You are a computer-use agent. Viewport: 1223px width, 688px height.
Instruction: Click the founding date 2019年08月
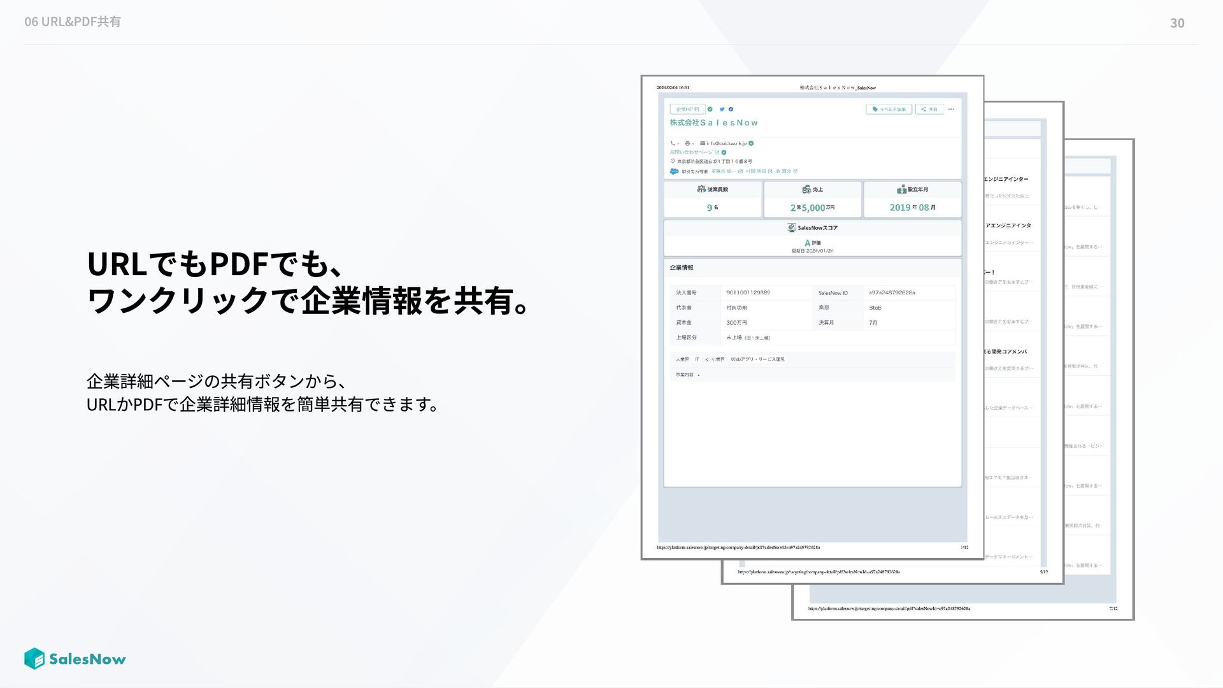tap(912, 208)
